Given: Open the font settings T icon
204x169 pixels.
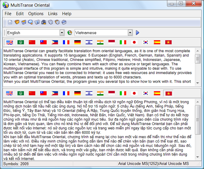Looking at the screenshot, I should point(37,22).
